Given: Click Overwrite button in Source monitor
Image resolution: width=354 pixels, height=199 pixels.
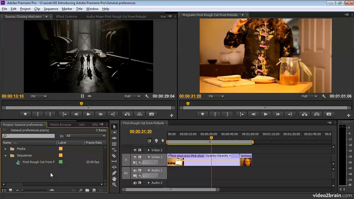Looking at the screenshot, I should coord(139,114).
